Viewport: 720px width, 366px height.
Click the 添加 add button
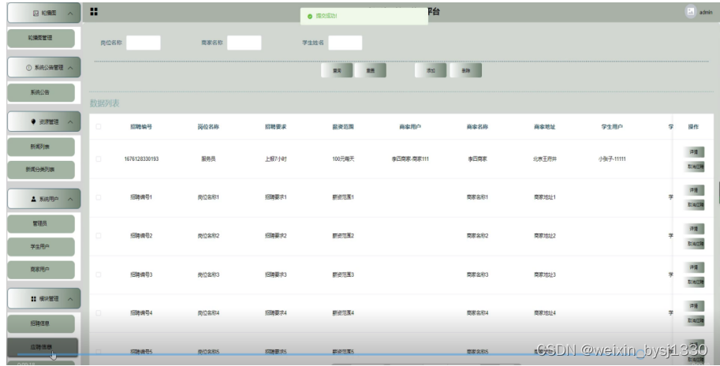431,70
